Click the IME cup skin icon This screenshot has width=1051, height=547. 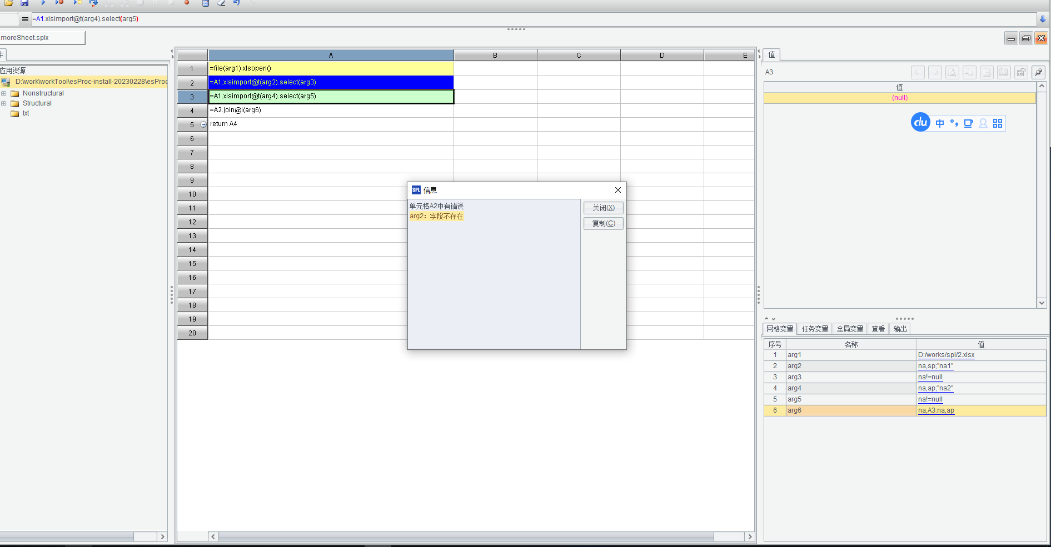point(969,123)
